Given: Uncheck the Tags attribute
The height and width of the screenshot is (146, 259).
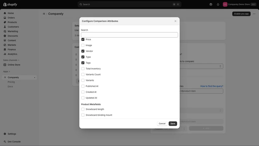Looking at the screenshot, I should [83, 63].
